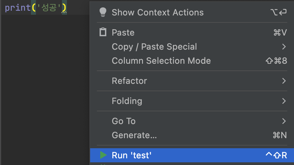Expand the Copy / Paste Special arrow
The image size is (294, 165).
284,47
